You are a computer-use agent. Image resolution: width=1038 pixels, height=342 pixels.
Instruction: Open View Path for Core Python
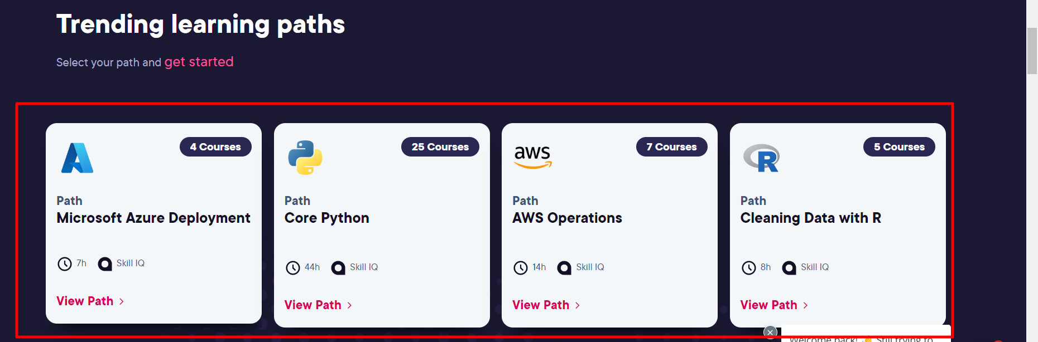click(318, 305)
